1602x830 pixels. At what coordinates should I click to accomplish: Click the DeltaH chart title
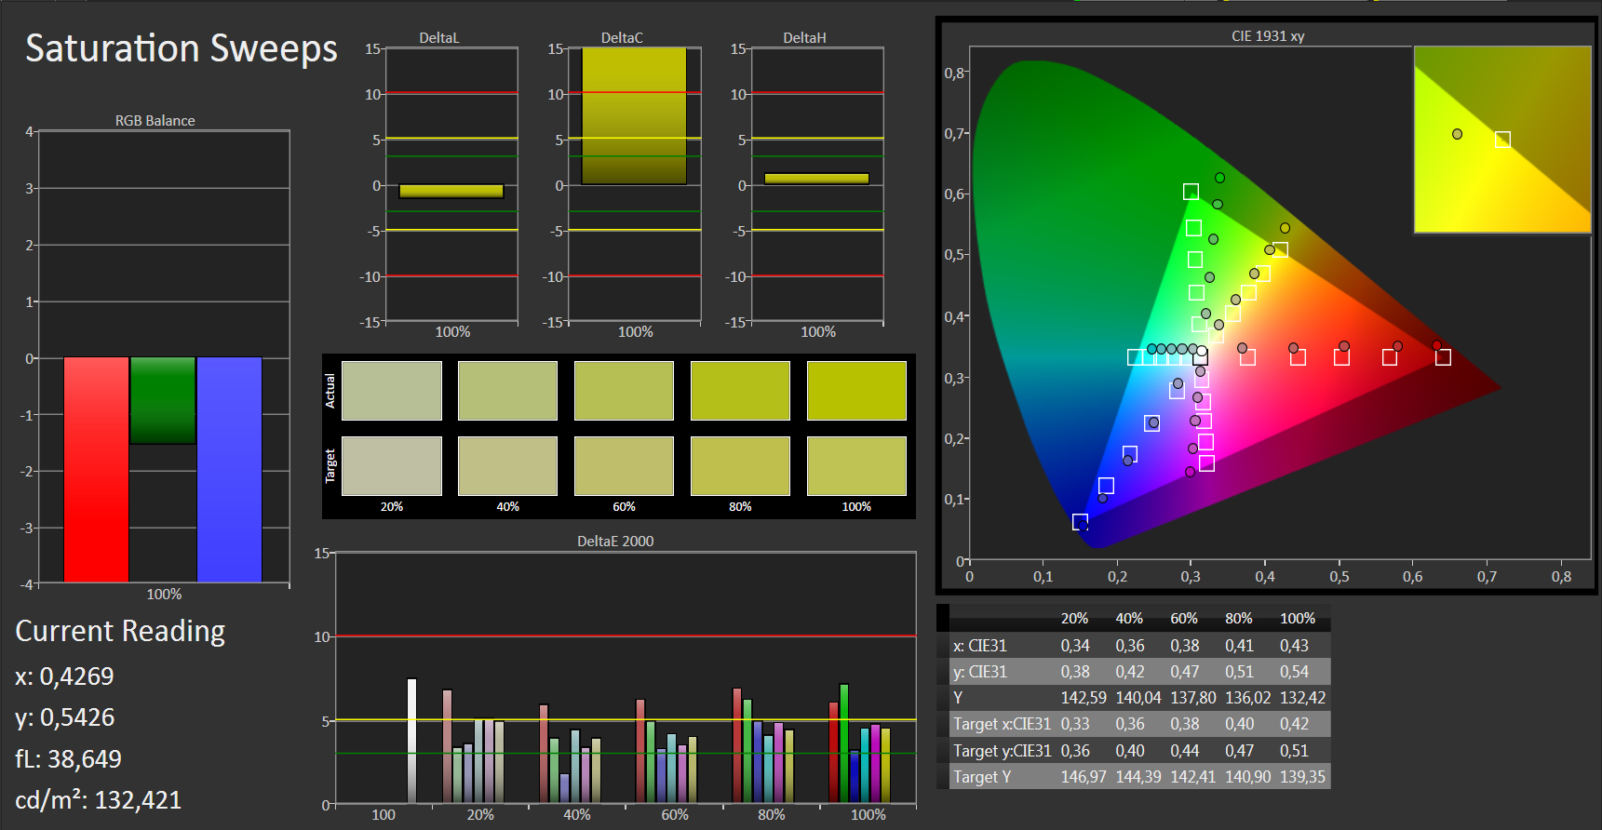804,38
